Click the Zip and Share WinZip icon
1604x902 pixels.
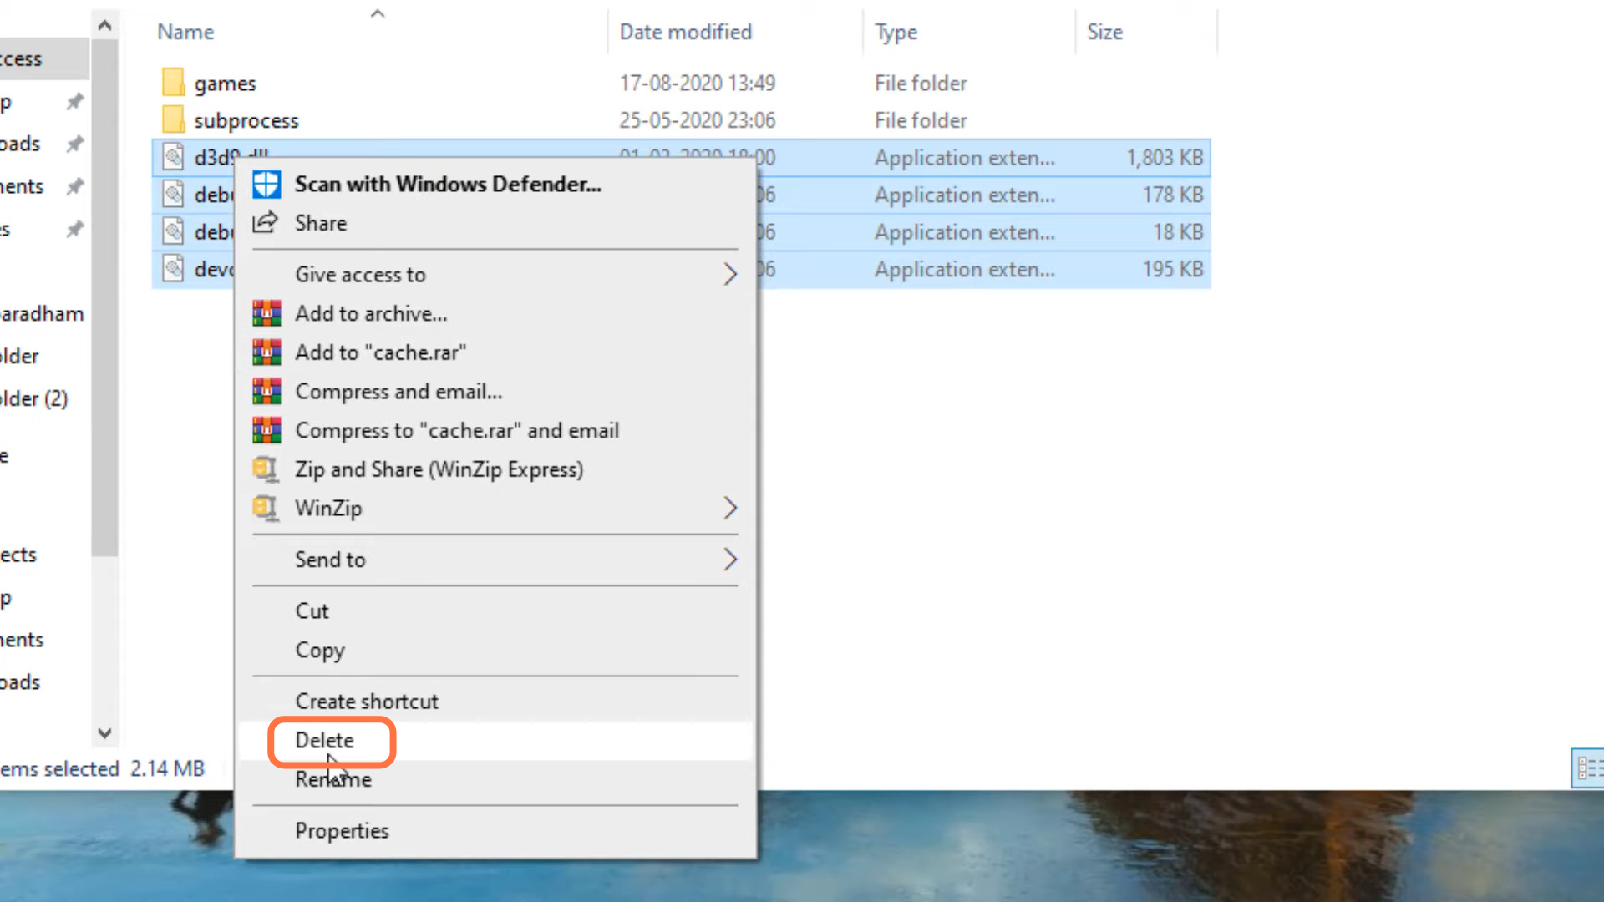(x=266, y=468)
